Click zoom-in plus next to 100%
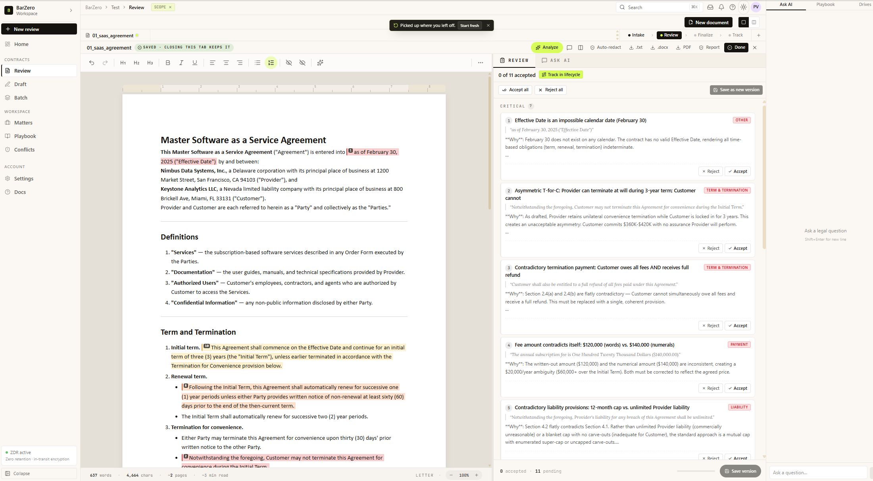The width and height of the screenshot is (873, 481). 477,475
